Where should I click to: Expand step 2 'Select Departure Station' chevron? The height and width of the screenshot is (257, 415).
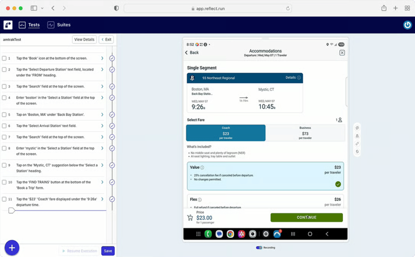tap(102, 70)
